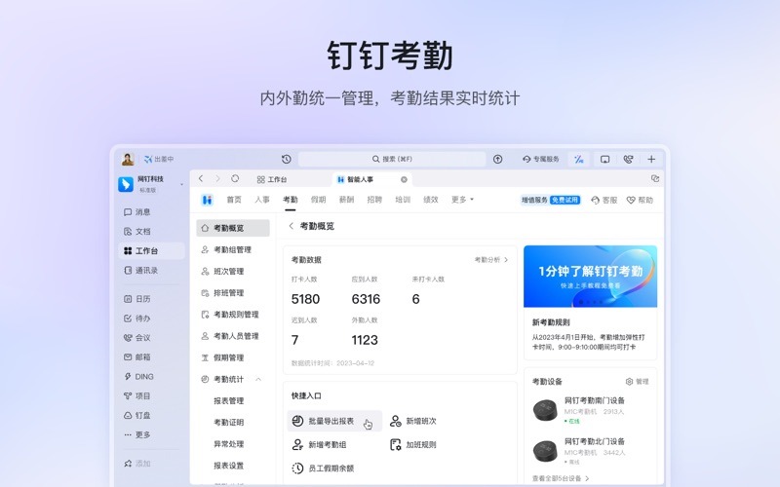
Task: Click the 智能人事 blue logo icon
Action: pos(207,200)
